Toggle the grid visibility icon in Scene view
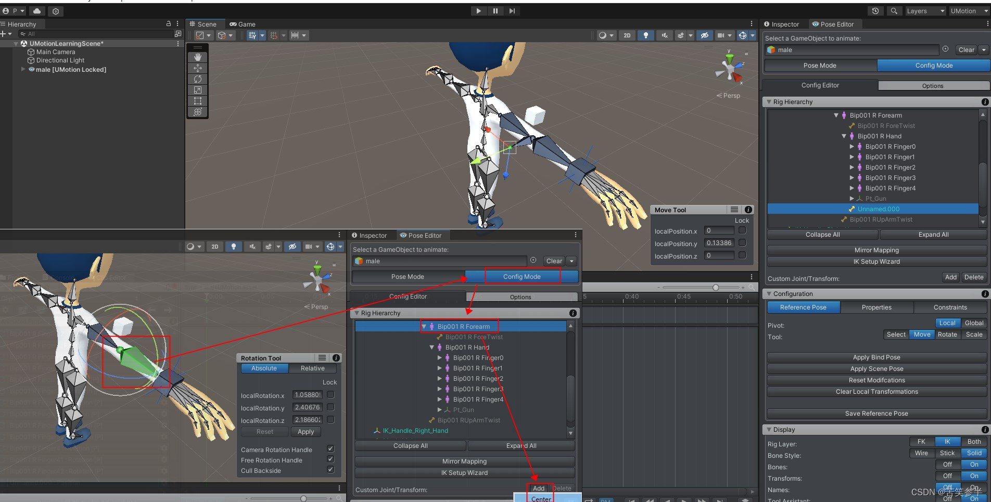This screenshot has height=502, width=991. coord(253,35)
